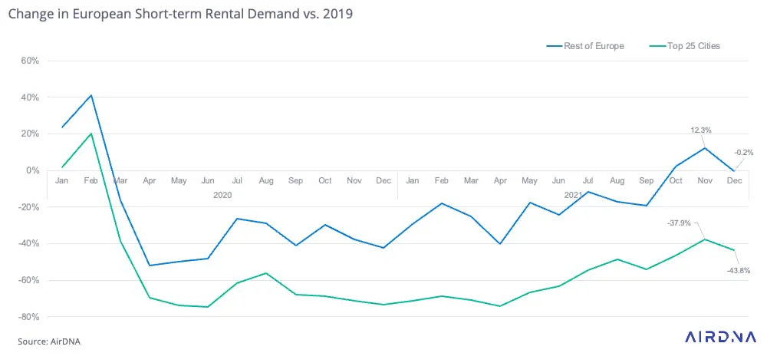Viewport: 767px width, 353px height.
Task: Click the Jan label under 2021
Action: pyautogui.click(x=413, y=180)
